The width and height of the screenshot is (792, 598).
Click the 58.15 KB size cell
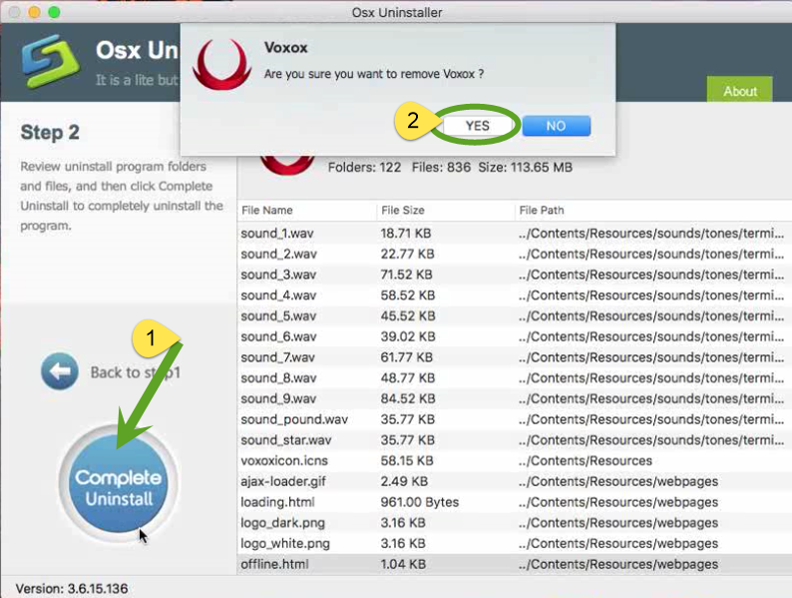(407, 461)
